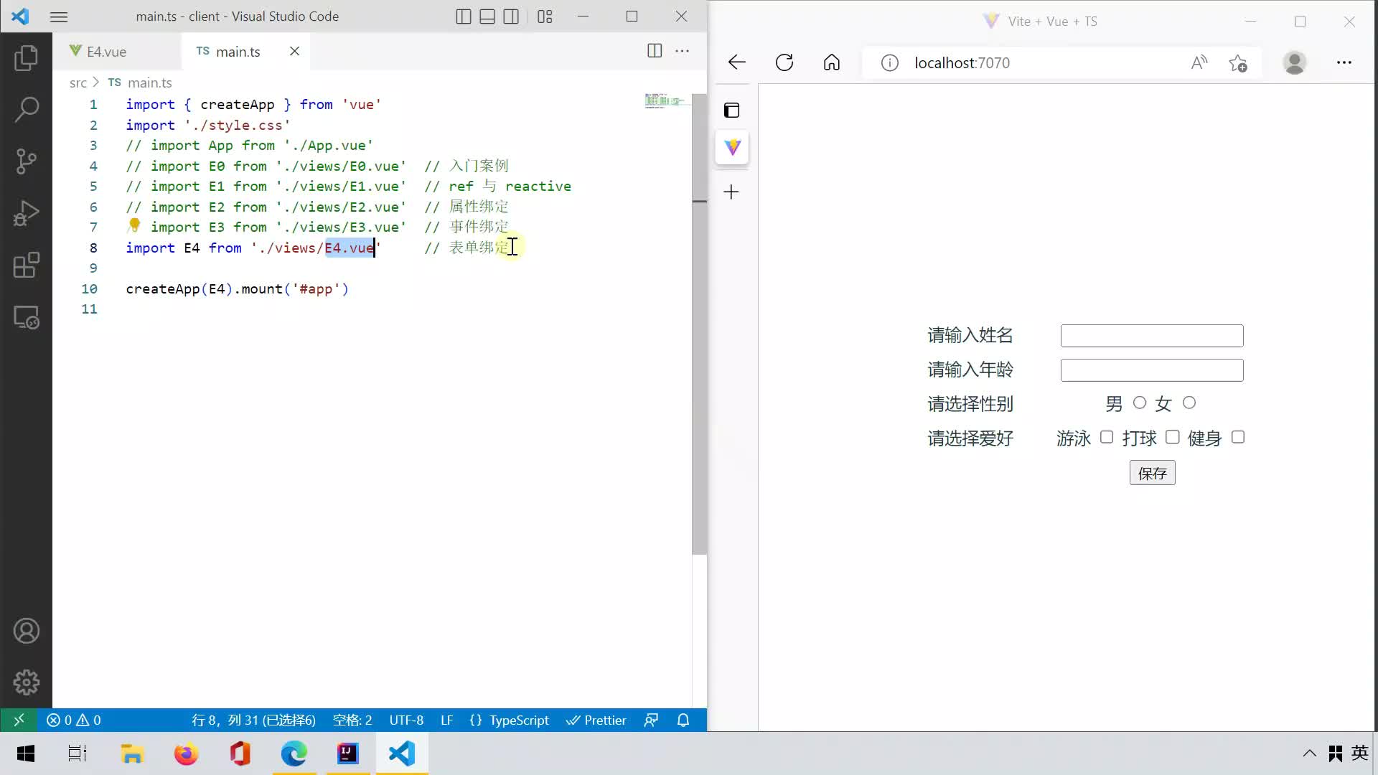Close the main.ts tab
This screenshot has height=775, width=1378.
coord(294,51)
